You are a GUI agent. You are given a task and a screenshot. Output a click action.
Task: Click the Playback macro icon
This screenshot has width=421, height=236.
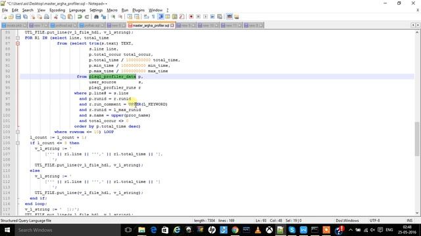(x=205, y=16)
